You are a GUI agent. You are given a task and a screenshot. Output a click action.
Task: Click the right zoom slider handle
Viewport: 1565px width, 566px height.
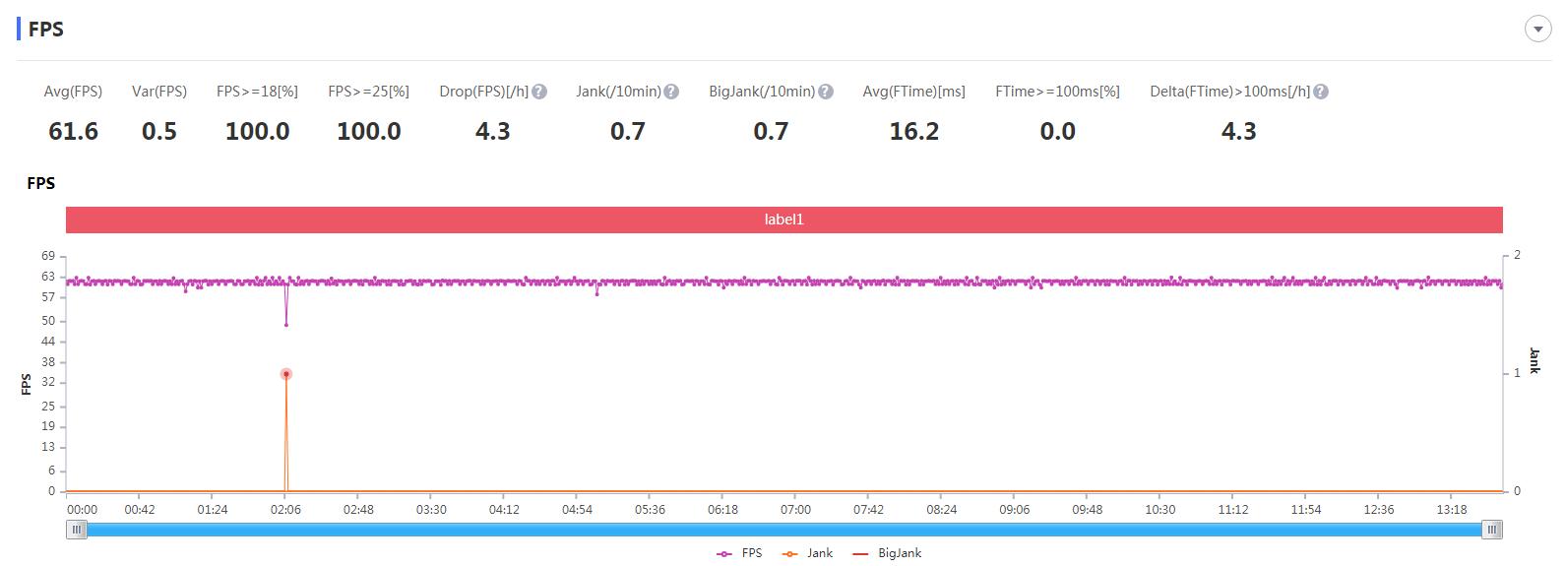coord(1492,530)
